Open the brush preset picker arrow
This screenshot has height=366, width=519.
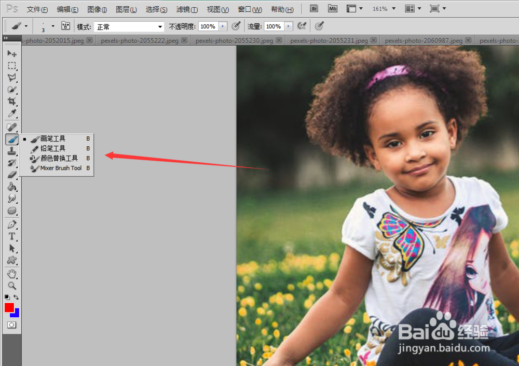coord(53,26)
